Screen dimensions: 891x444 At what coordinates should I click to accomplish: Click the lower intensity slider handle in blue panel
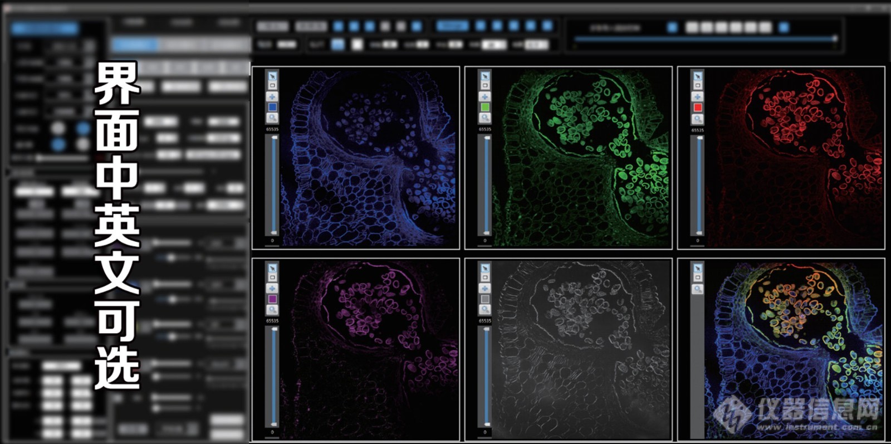(274, 232)
